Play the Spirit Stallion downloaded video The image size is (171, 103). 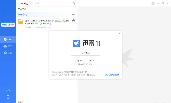tap(74, 21)
